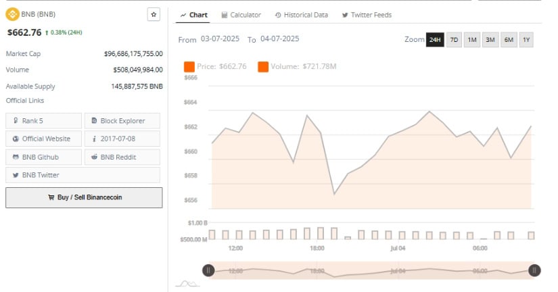Click the mini chart thumbnail below navigator

[x=187, y=283]
